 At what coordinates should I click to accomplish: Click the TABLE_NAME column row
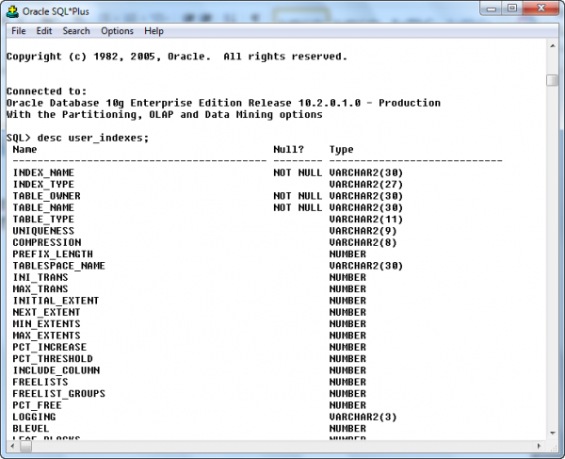pyautogui.click(x=208, y=207)
